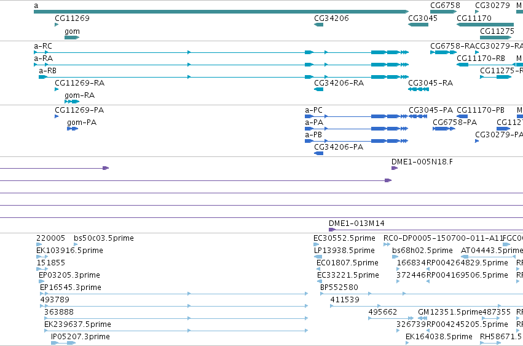Select the EK164038.5prime EST
Screen dimensions: 523x346
point(407,343)
